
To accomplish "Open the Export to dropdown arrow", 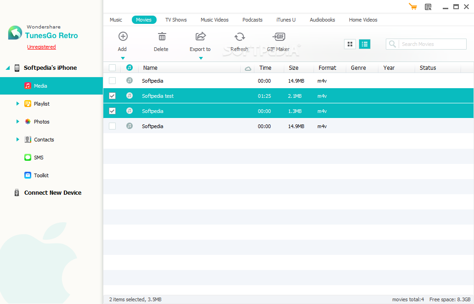I will pyautogui.click(x=201, y=58).
